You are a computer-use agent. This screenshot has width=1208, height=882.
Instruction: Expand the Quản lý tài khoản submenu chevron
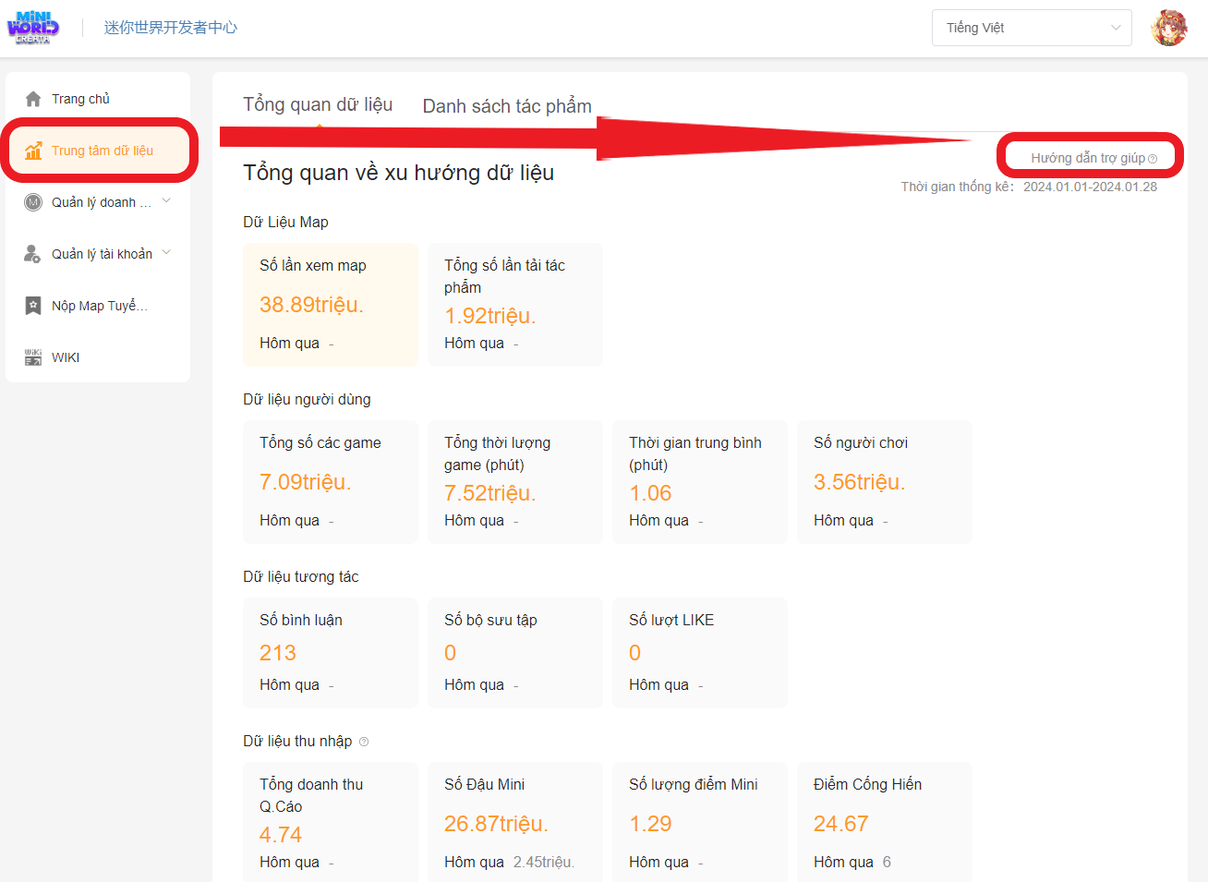coord(166,252)
